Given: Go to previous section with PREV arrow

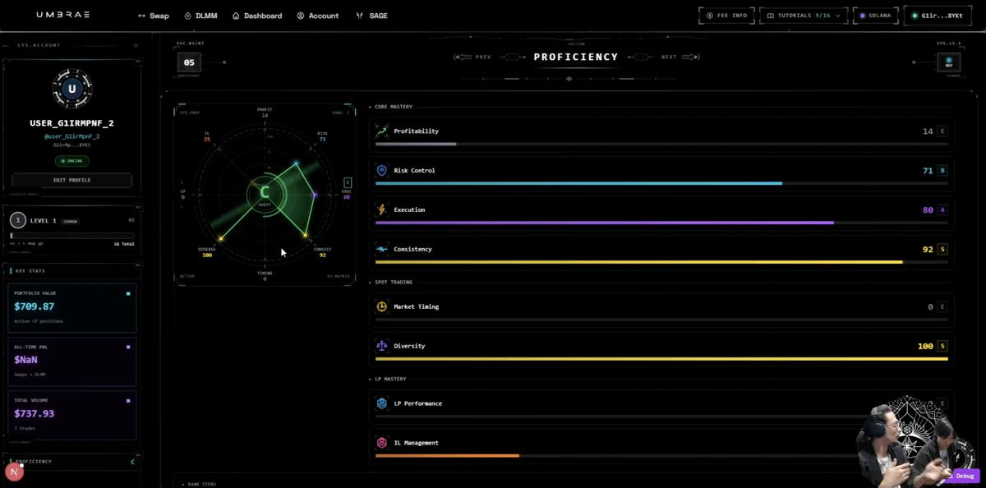Looking at the screenshot, I should (473, 58).
